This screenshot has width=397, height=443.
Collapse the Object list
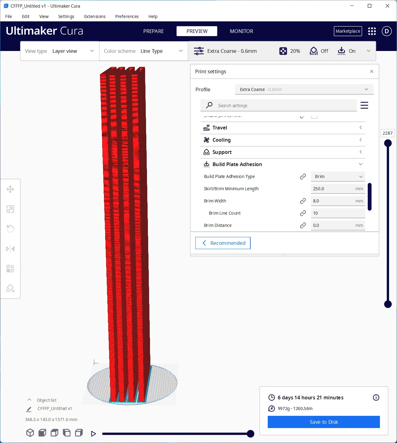(x=30, y=400)
